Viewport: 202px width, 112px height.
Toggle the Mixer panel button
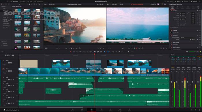coord(177,2)
